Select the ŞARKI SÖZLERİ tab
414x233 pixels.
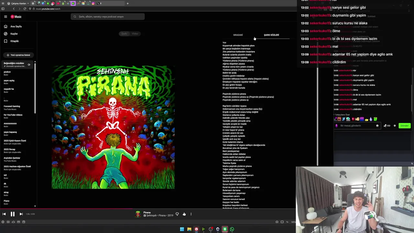click(271, 35)
